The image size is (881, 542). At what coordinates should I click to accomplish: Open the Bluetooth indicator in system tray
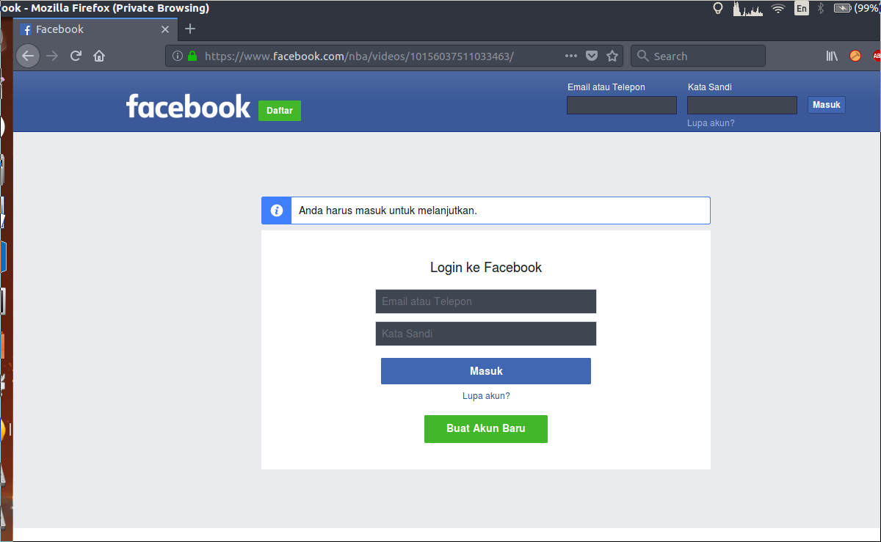[x=821, y=9]
